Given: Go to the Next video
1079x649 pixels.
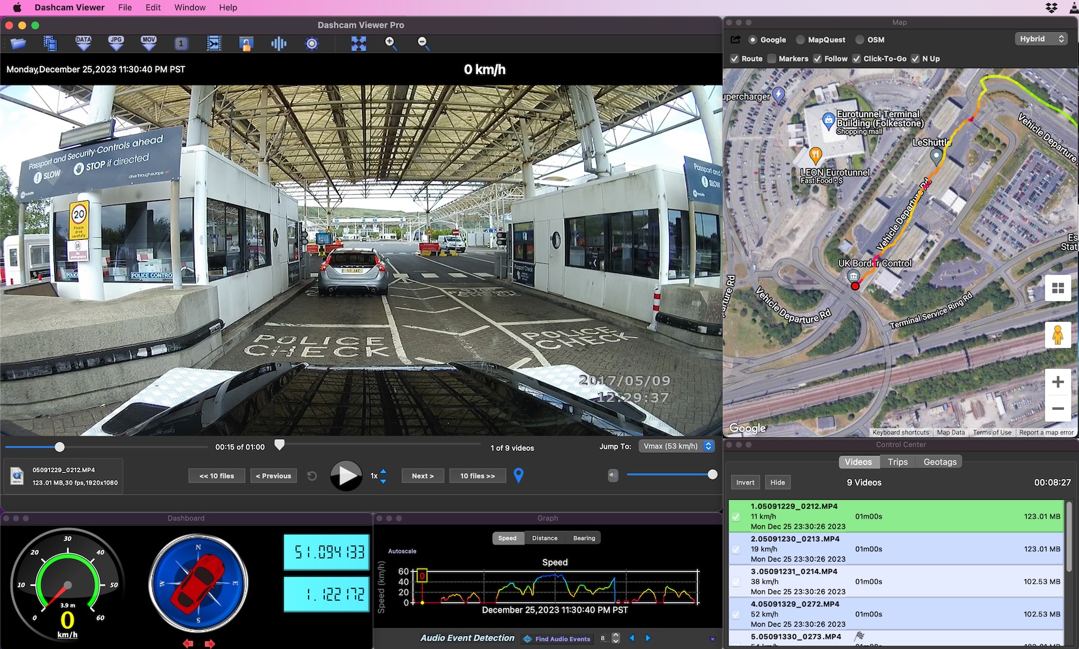Looking at the screenshot, I should (x=423, y=476).
